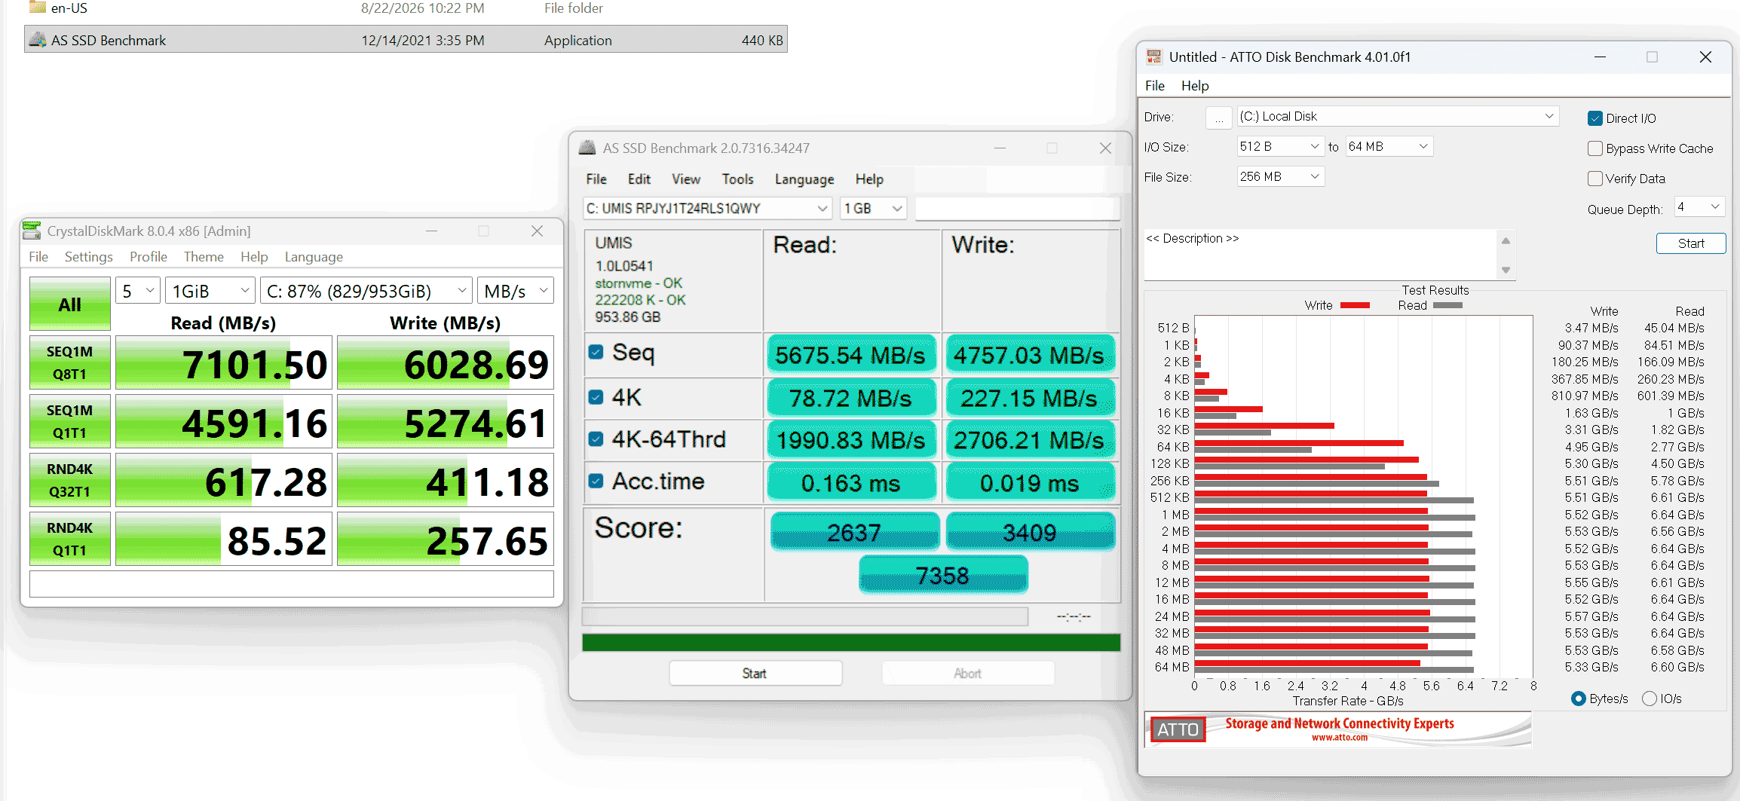The width and height of the screenshot is (1740, 801).
Task: Click the 7101.50 read value
Action: (x=224, y=364)
